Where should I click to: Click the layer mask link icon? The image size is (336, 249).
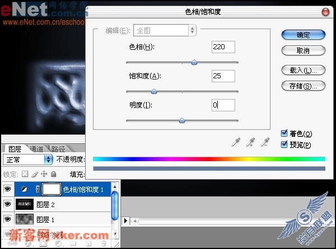(x=38, y=189)
